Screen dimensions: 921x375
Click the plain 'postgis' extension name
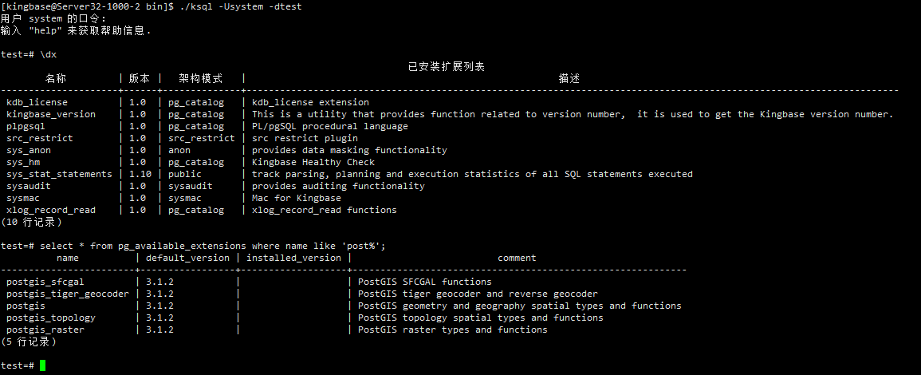(x=26, y=306)
